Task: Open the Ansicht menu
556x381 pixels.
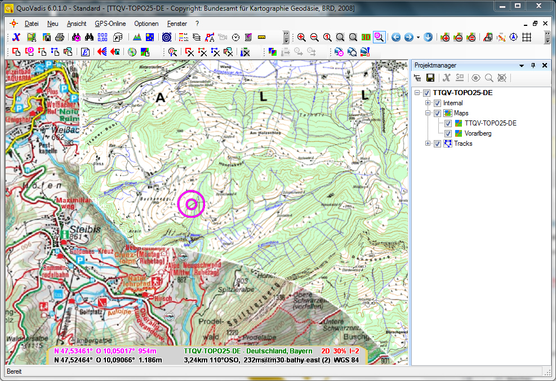Action: click(77, 24)
